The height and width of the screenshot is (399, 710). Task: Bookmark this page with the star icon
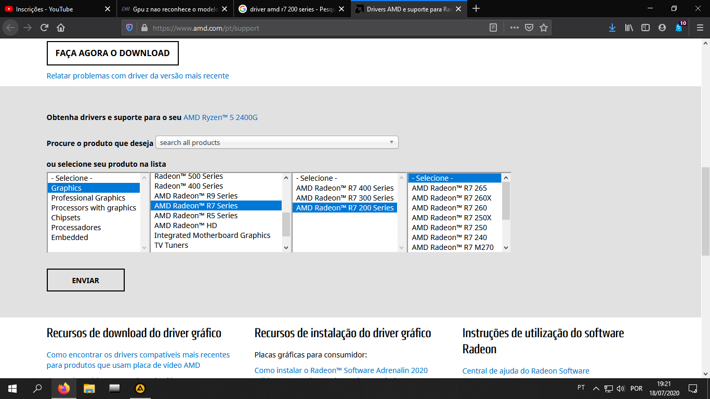click(544, 28)
